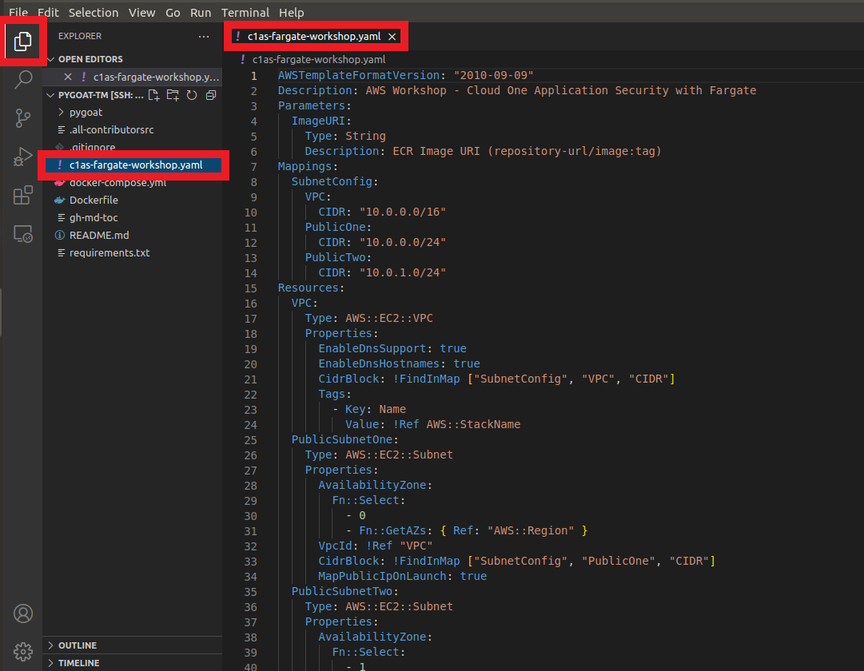The image size is (864, 671).
Task: Click the SubnetConfig key on line 8
Action: (x=332, y=181)
